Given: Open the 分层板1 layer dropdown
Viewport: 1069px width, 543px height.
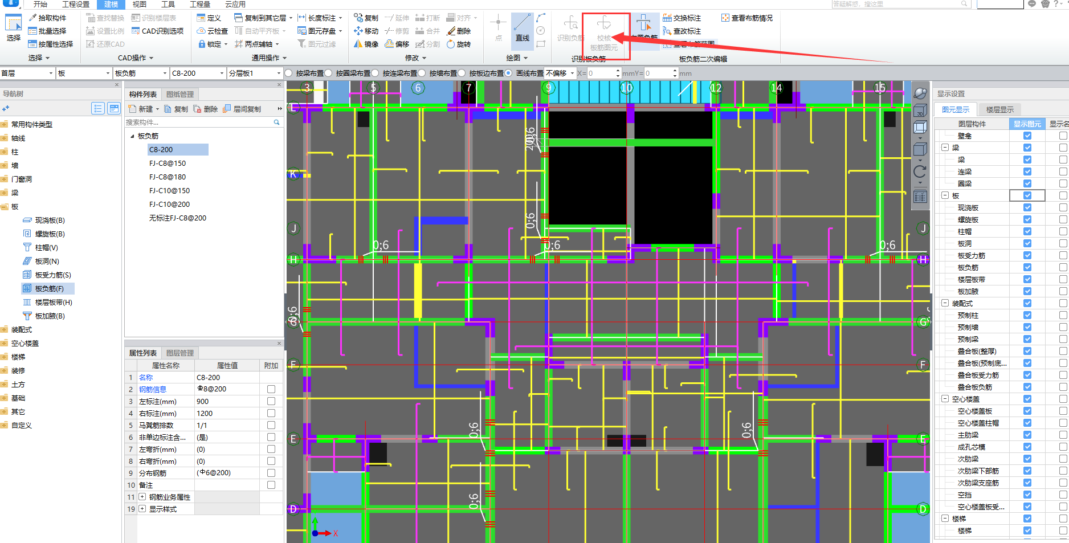Looking at the screenshot, I should click(x=255, y=74).
